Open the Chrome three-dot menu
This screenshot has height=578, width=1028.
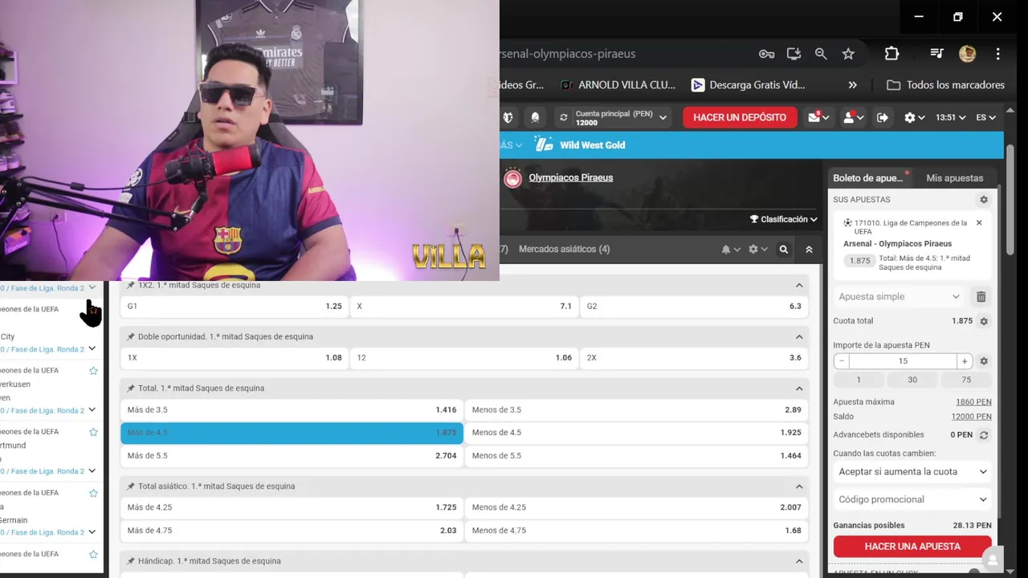pos(997,54)
